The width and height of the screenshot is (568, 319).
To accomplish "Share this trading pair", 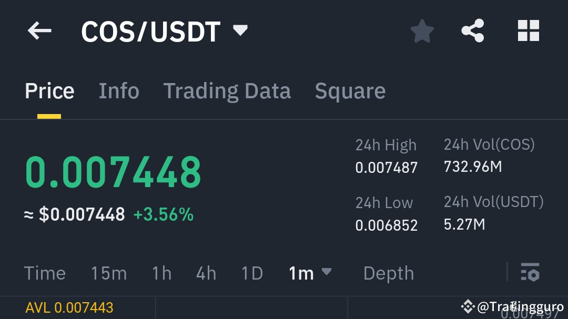I will pos(472,30).
